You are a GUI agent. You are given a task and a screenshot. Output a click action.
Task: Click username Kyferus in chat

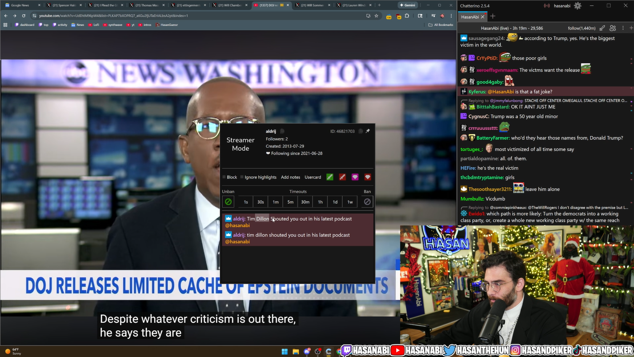(x=477, y=92)
